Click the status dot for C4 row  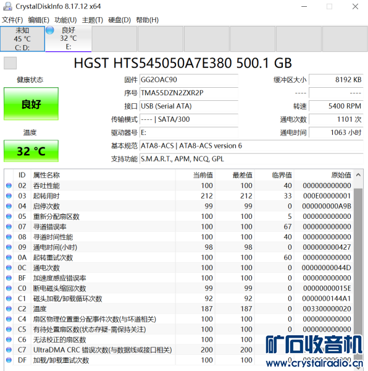point(9,319)
